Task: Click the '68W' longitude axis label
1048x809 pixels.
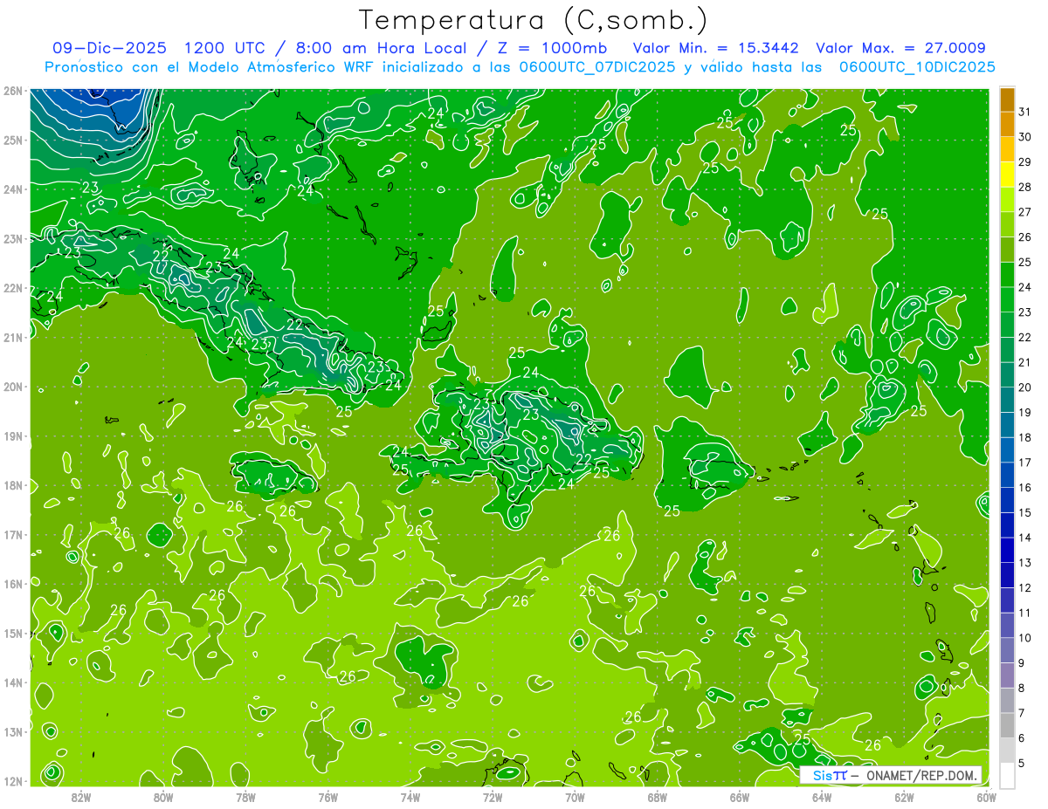Action: pyautogui.click(x=658, y=797)
